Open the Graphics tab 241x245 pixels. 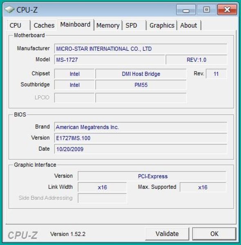click(162, 25)
